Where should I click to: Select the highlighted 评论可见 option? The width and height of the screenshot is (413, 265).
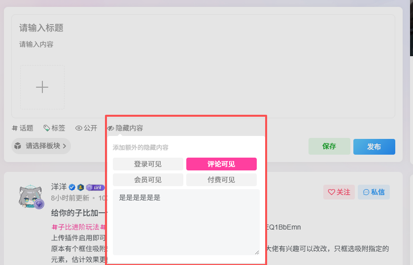[221, 164]
